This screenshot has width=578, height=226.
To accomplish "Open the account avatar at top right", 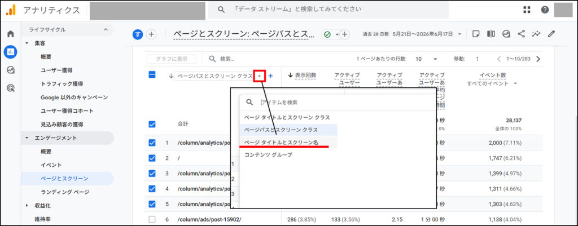I will (x=563, y=10).
